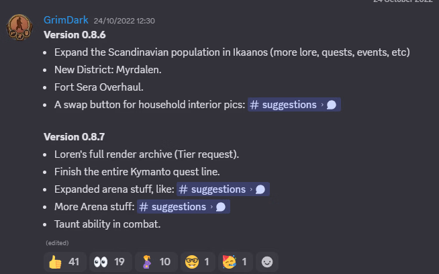439x274 pixels.
Task: Click the party face emoji reaction
Action: pyautogui.click(x=236, y=261)
